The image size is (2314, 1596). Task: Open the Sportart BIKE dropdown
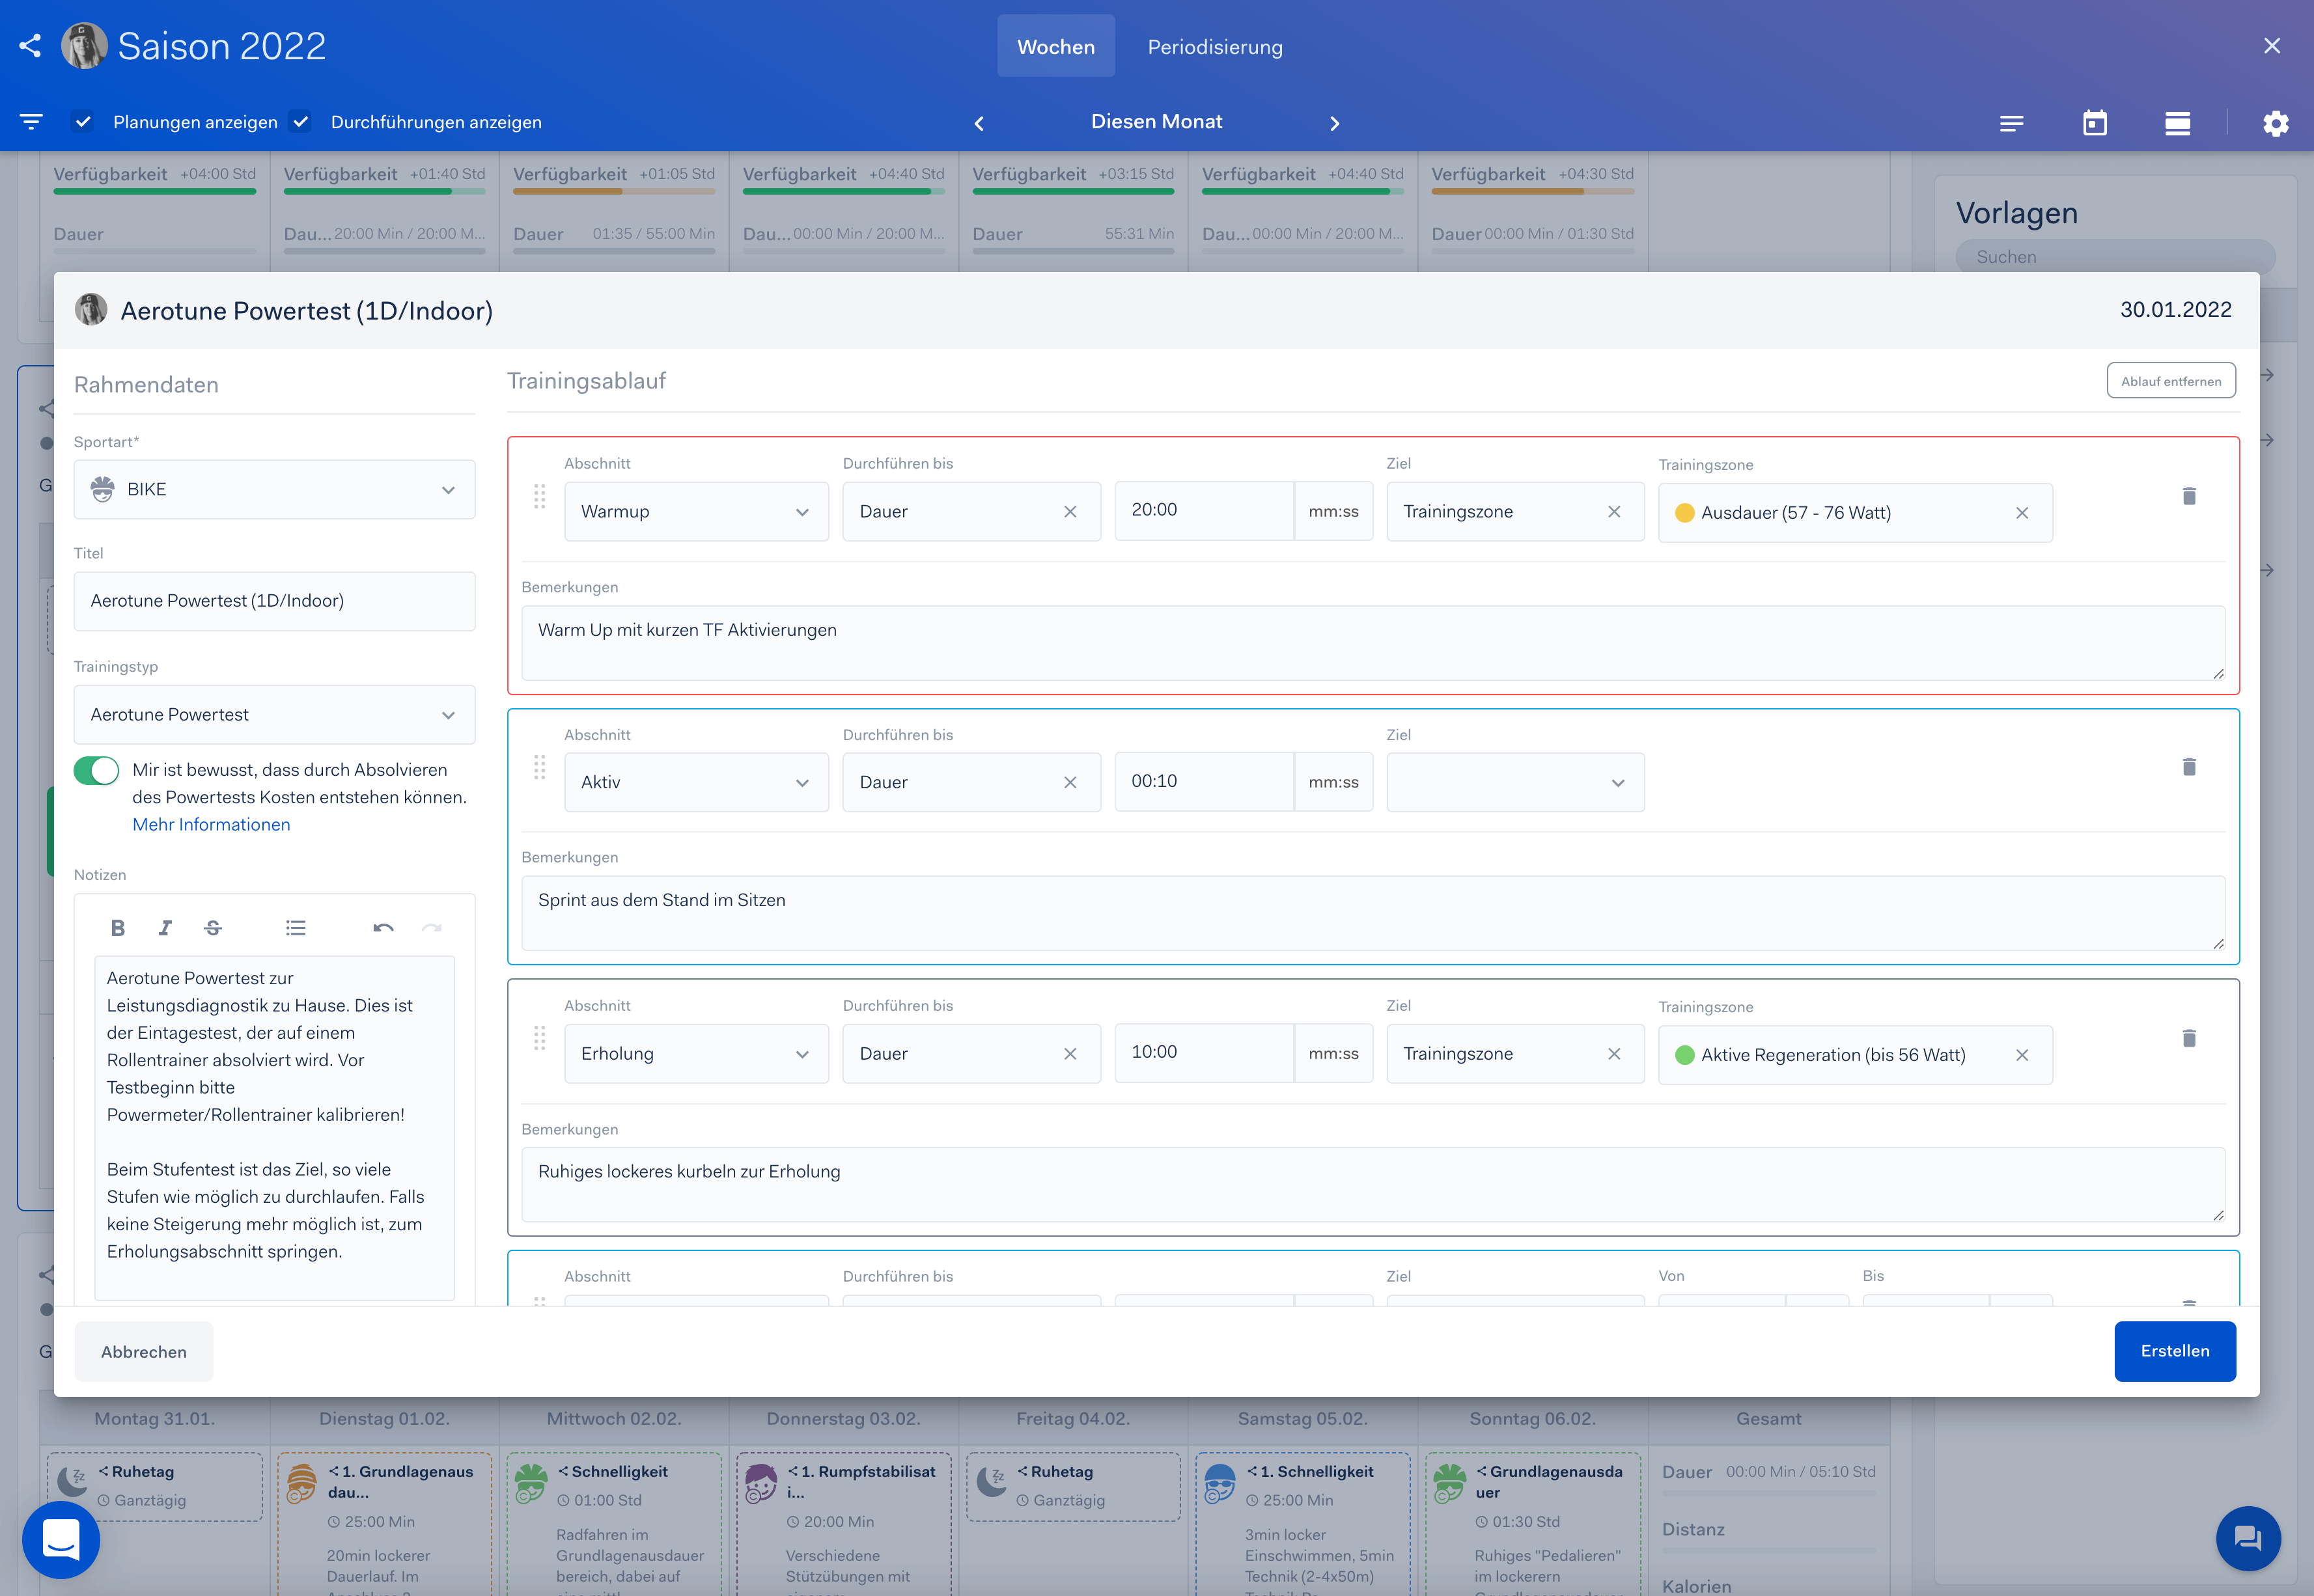tap(274, 490)
